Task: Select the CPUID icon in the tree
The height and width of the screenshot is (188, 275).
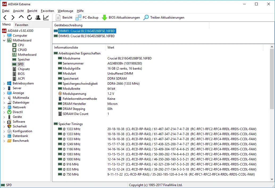Action: 14,50
